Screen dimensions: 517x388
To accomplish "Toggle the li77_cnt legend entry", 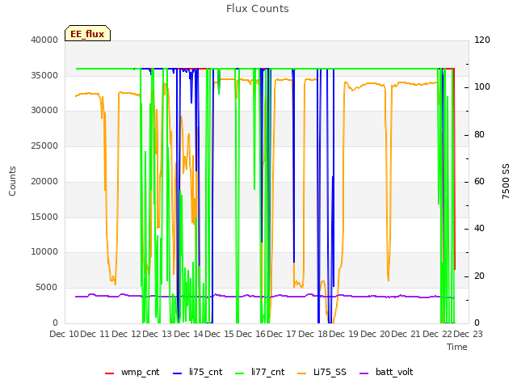I will [x=260, y=372].
